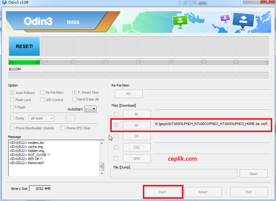Expand the AP RAM dump dropdown
Viewport: 276px width, 201px height.
pyautogui.click(x=41, y=118)
